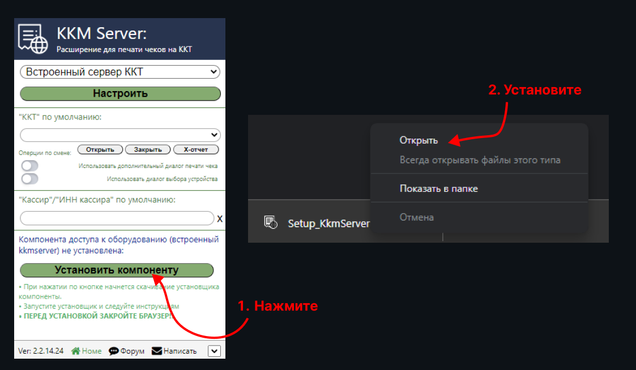Select Отмена in the download menu
636x370 pixels.
pos(417,217)
